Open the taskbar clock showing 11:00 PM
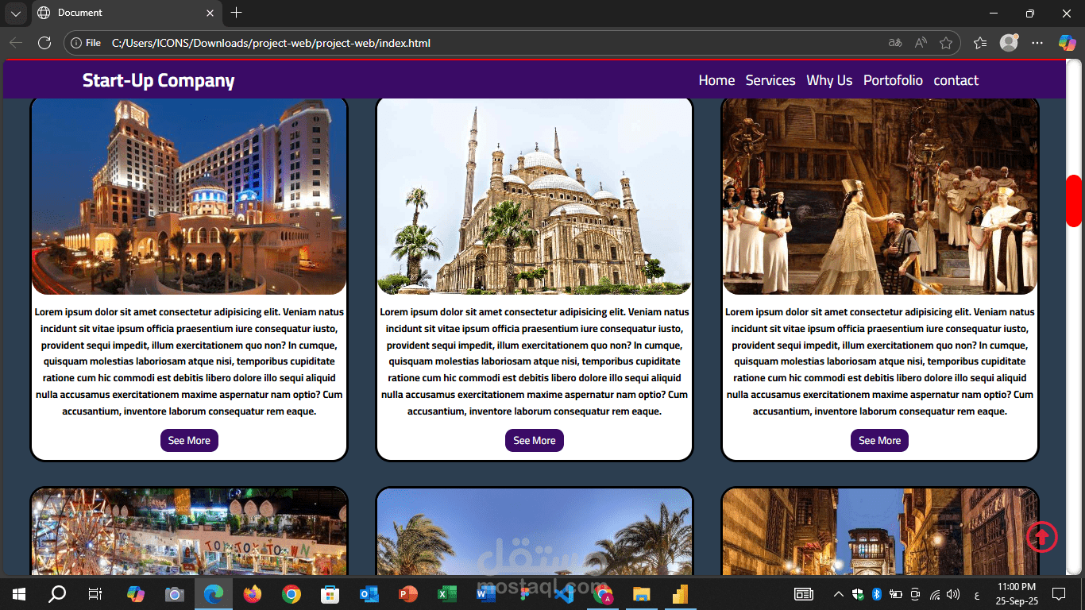Image resolution: width=1085 pixels, height=610 pixels. [x=1016, y=593]
